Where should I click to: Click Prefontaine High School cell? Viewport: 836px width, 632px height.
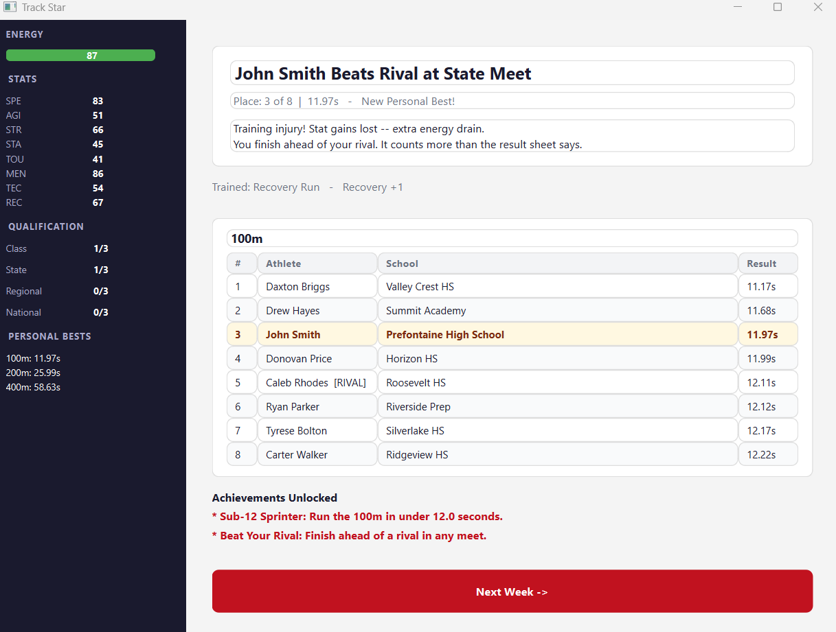pos(558,334)
